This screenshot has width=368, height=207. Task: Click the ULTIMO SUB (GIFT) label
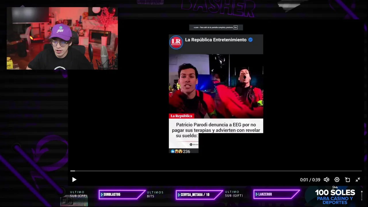234,194
